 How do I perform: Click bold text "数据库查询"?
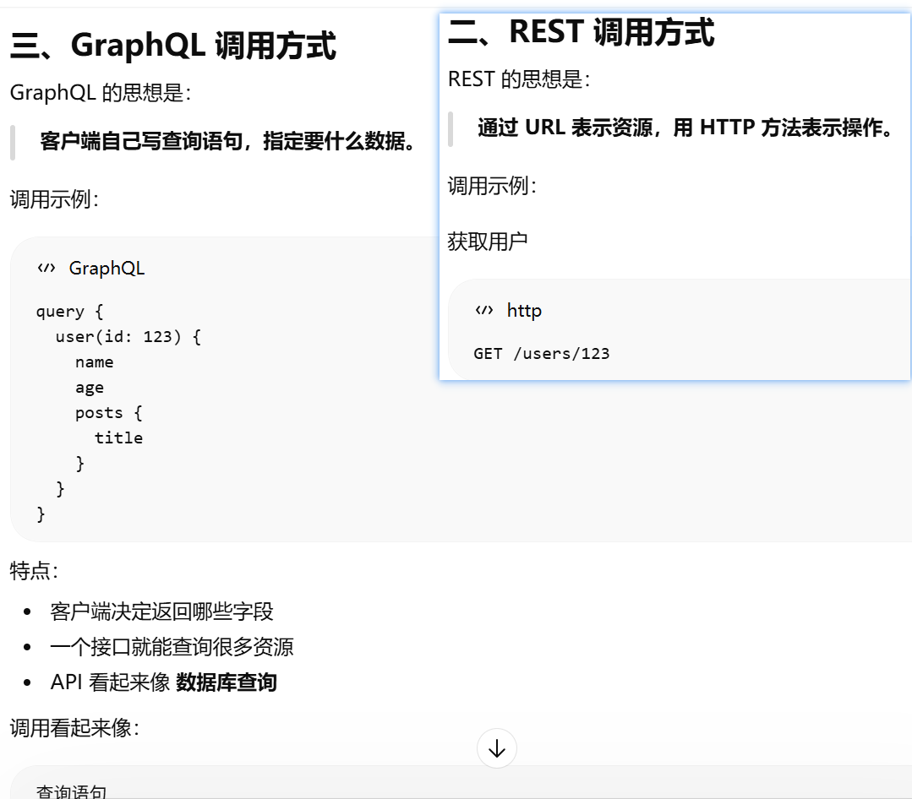(227, 682)
